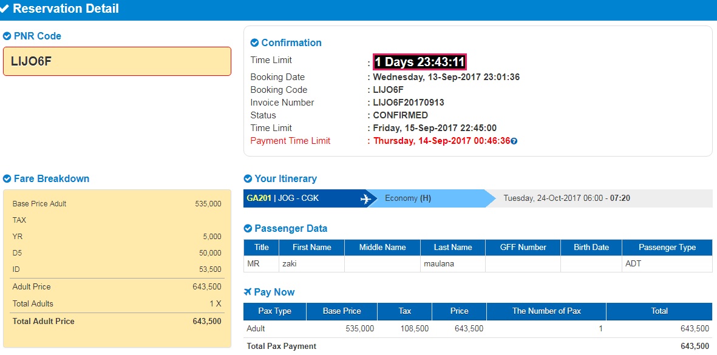Click the Reservation Detail checkmark icon
The width and height of the screenshot is (717, 355).
coord(4,9)
